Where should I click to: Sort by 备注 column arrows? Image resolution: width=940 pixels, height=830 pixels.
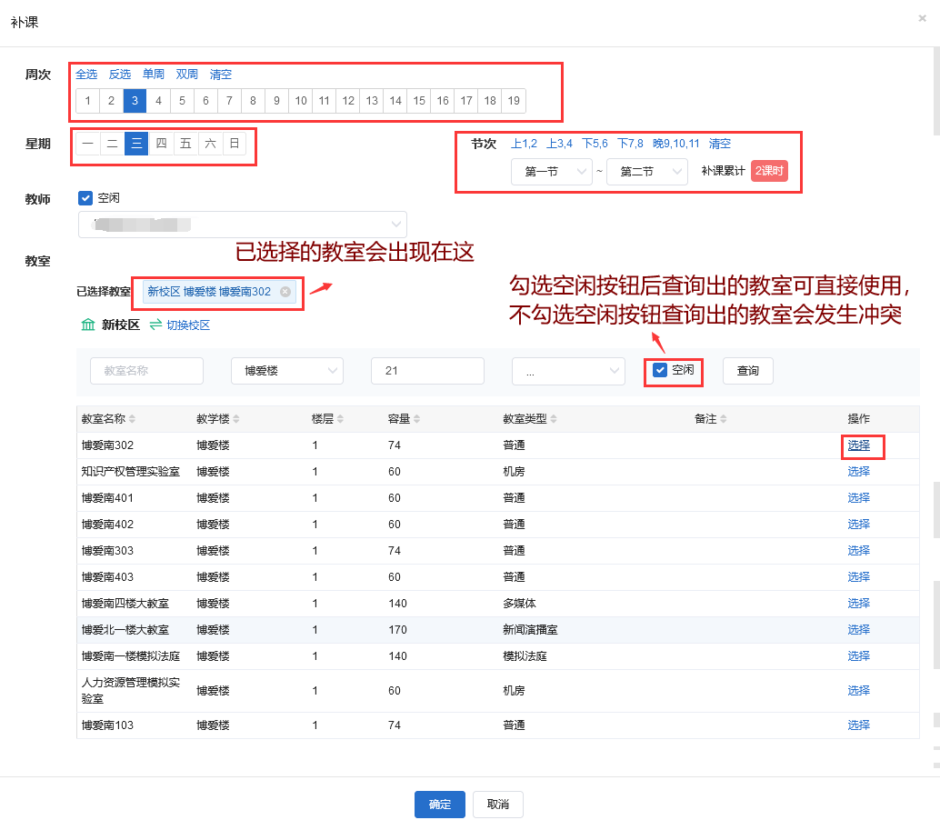(x=723, y=419)
